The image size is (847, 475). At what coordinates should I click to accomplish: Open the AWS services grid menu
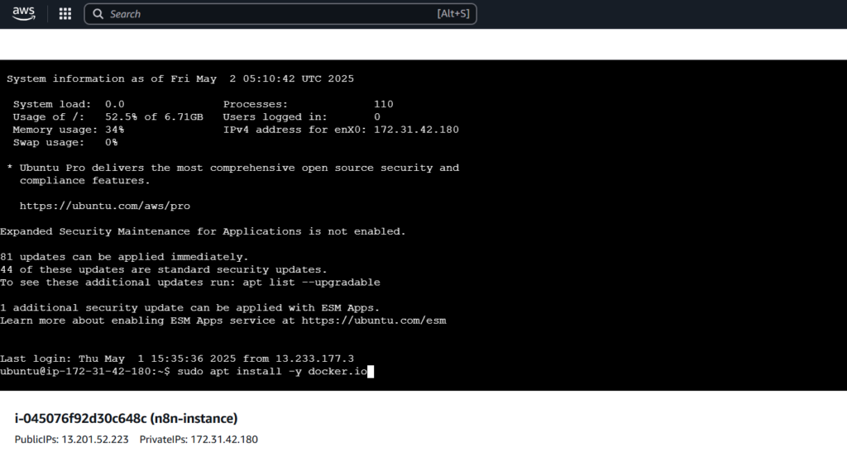coord(65,14)
